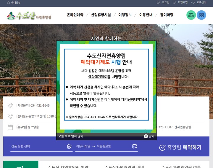Click the green announcement megaphone tile
The height and width of the screenshot is (168, 213).
pos(21,165)
